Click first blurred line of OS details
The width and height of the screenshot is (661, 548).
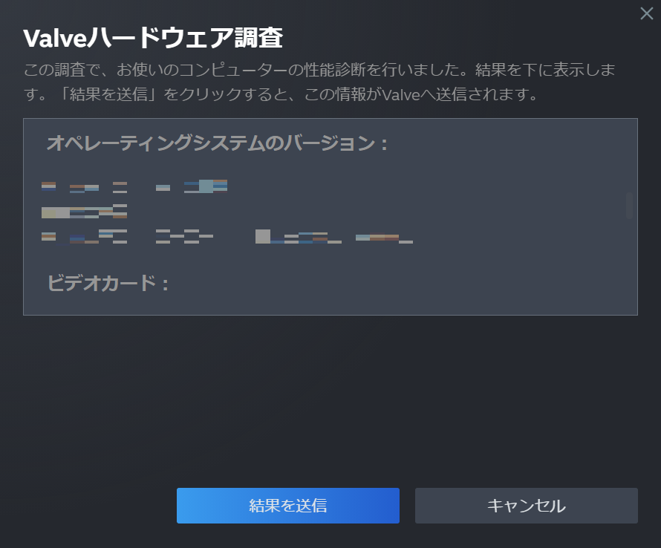(x=134, y=186)
